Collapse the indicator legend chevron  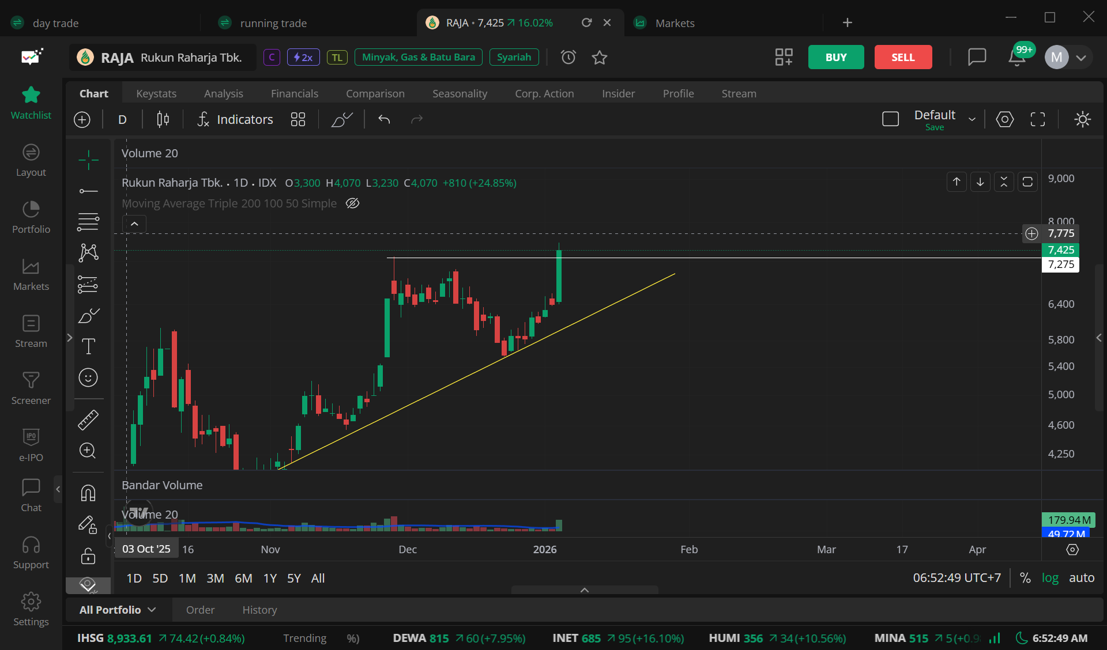[x=134, y=224]
